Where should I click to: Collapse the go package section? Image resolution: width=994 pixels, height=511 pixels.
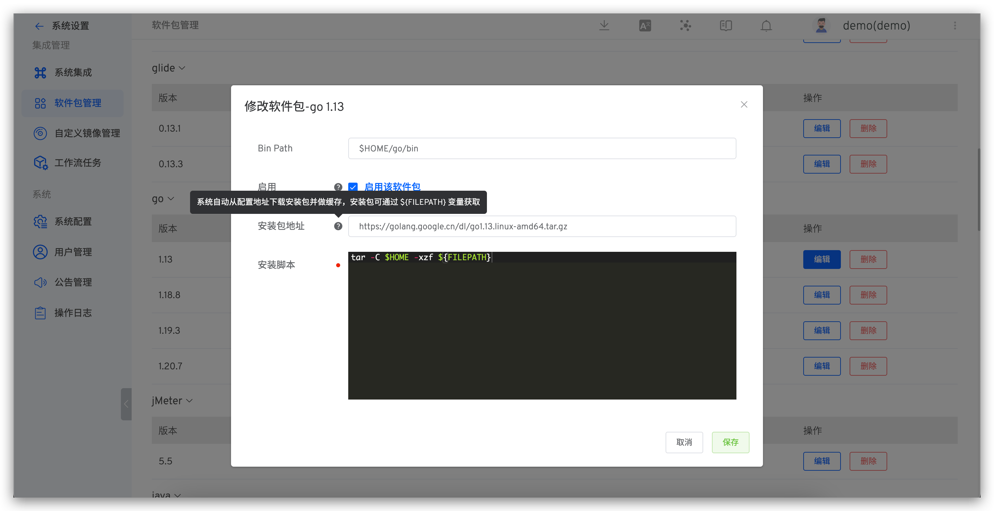(171, 199)
